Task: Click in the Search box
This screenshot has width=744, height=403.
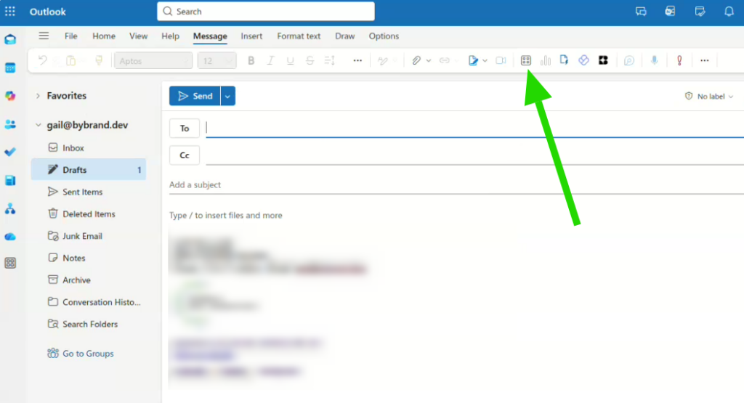Action: 266,12
